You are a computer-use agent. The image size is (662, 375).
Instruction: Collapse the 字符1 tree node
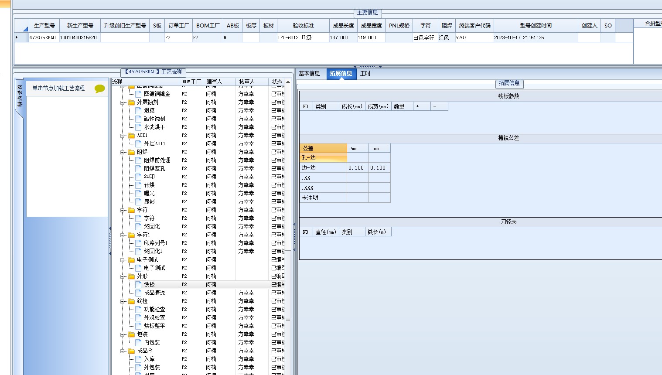coord(123,235)
